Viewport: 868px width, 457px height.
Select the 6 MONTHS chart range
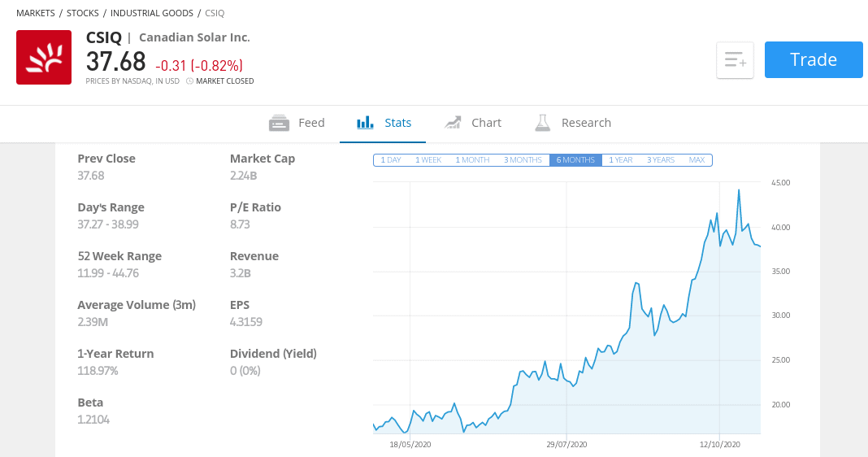(x=575, y=160)
